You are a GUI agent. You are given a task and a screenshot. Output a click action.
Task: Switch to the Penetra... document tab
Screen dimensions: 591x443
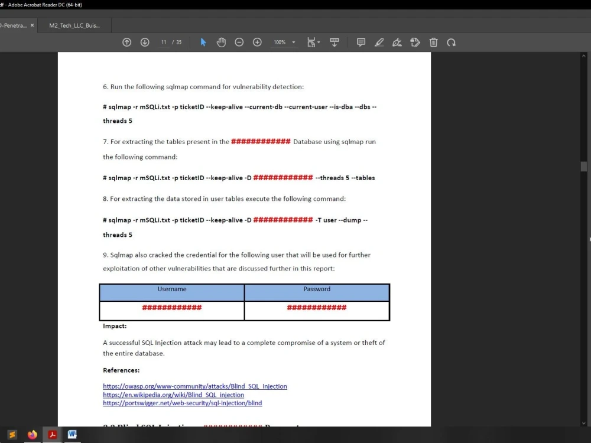[13, 25]
